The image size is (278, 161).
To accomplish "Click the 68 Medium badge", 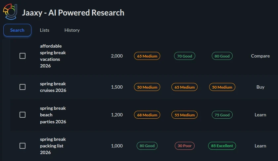I will tap(147, 115).
